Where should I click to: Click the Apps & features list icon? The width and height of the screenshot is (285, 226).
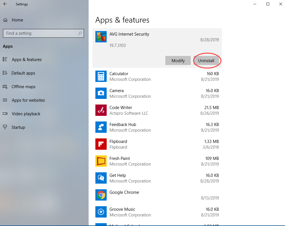click(x=5, y=59)
